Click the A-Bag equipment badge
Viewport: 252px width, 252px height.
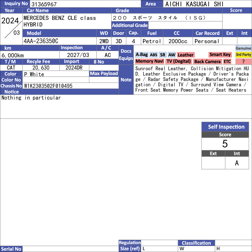tap(141, 55)
